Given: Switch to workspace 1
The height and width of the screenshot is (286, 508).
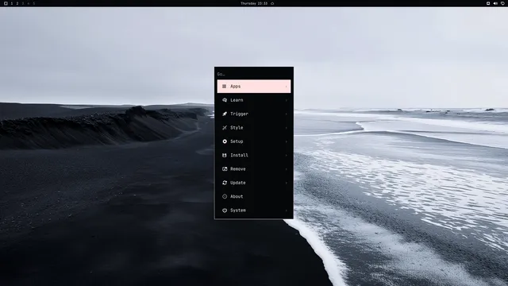Looking at the screenshot, I should point(12,3).
